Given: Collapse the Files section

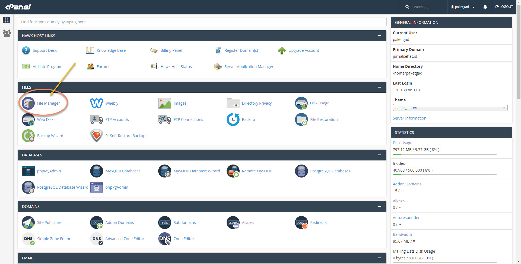Looking at the screenshot, I should click(379, 87).
